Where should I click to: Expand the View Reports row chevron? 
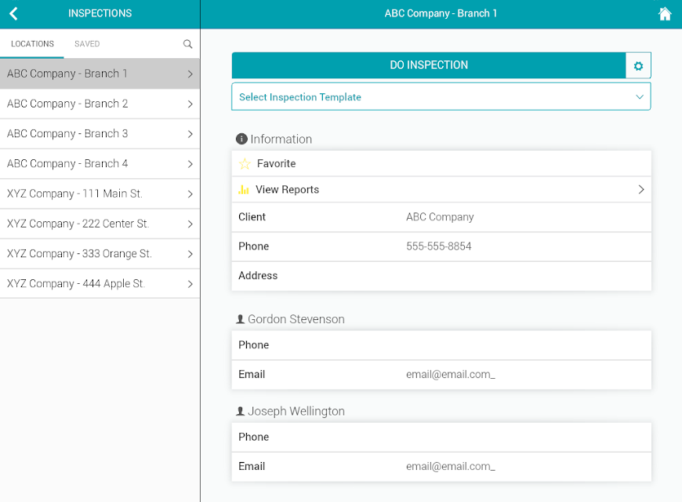pos(640,189)
